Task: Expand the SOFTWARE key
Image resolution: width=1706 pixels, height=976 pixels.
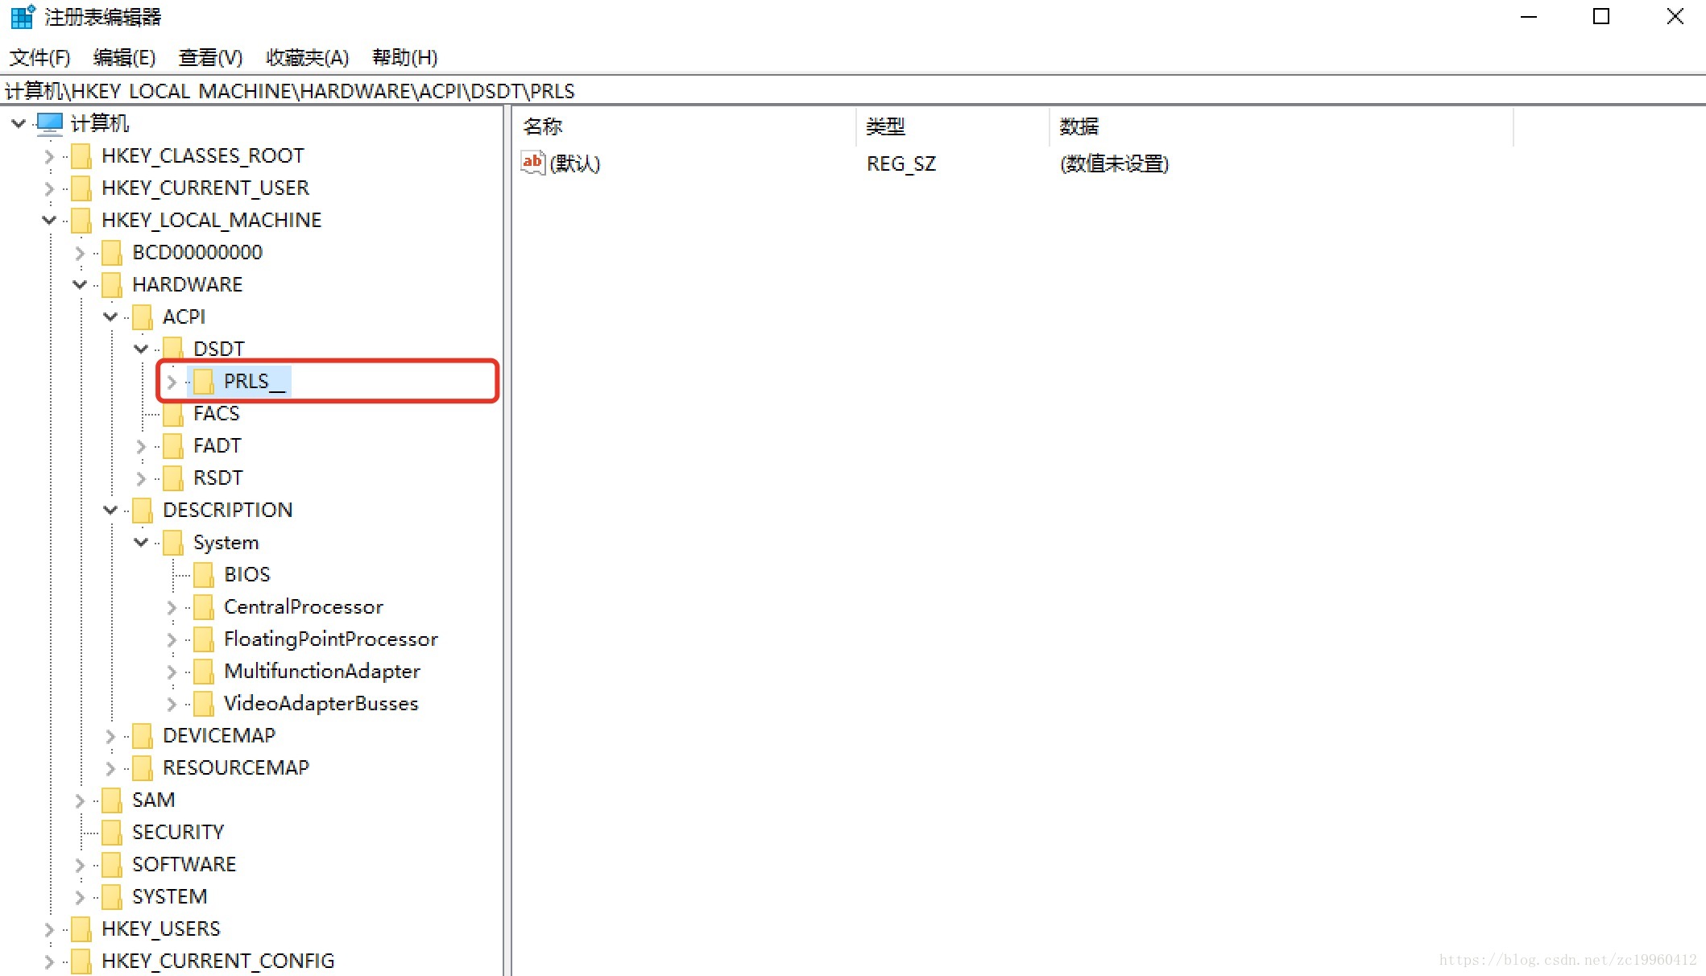Action: point(80,865)
